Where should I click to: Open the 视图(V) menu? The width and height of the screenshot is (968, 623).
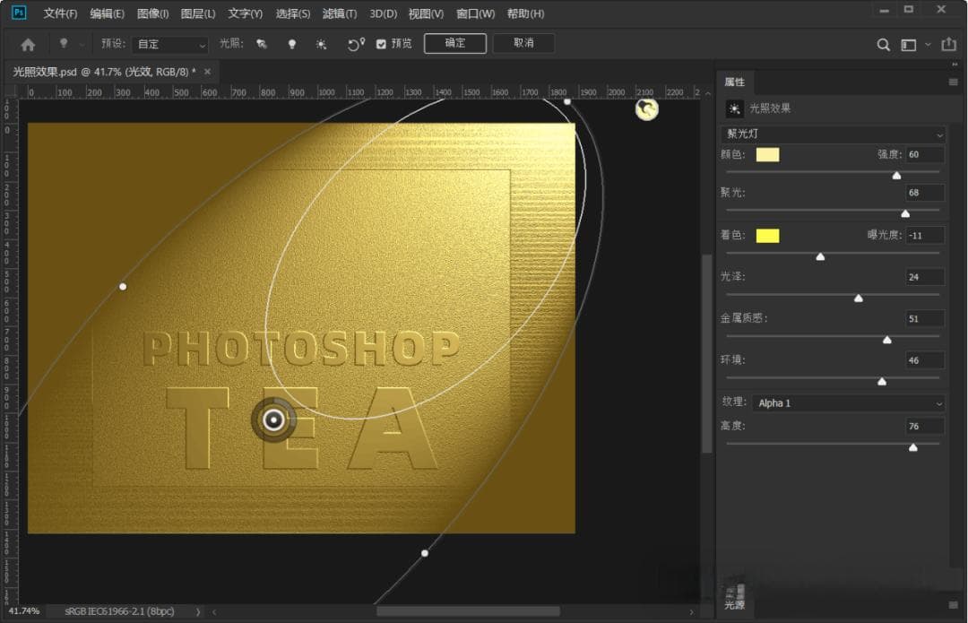tap(426, 13)
